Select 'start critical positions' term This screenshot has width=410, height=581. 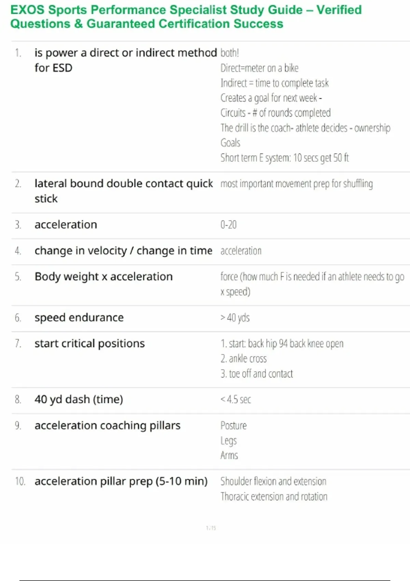click(x=90, y=343)
